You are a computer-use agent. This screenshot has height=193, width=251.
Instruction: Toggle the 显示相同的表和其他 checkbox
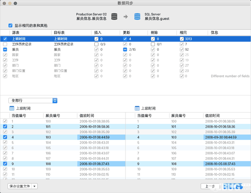[x=10, y=25]
